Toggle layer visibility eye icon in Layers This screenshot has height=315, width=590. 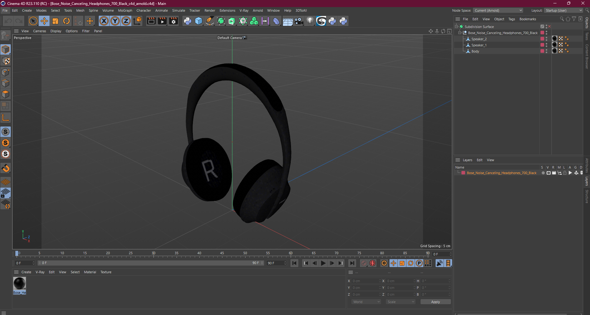[548, 173]
